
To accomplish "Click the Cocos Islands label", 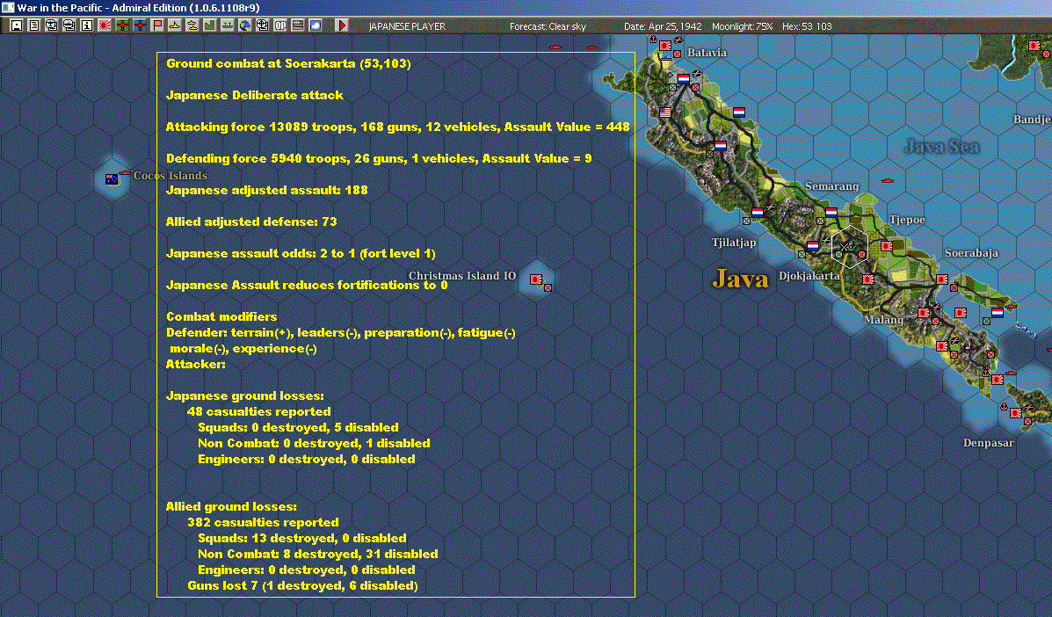I will coord(170,176).
